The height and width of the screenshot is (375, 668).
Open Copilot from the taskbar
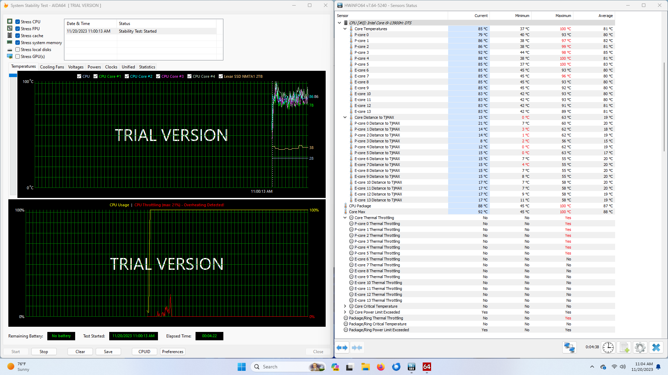[x=335, y=367]
